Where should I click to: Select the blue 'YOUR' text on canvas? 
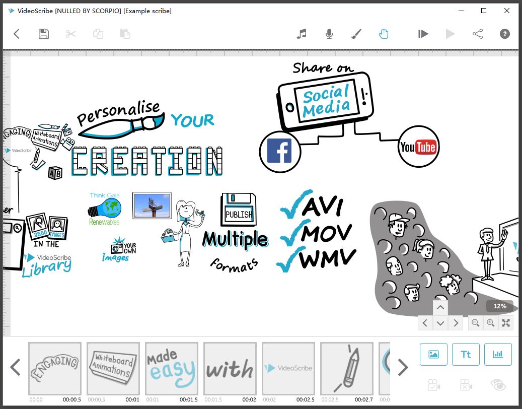(193, 120)
